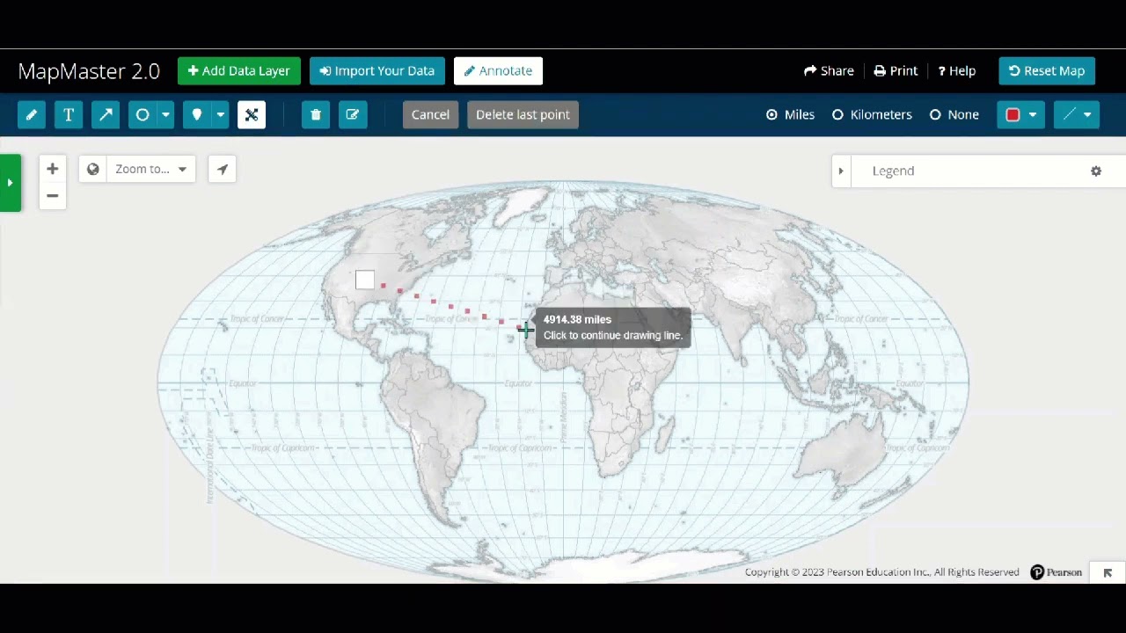Click the white square line start marker
This screenshot has height=633, width=1126.
[x=365, y=280]
